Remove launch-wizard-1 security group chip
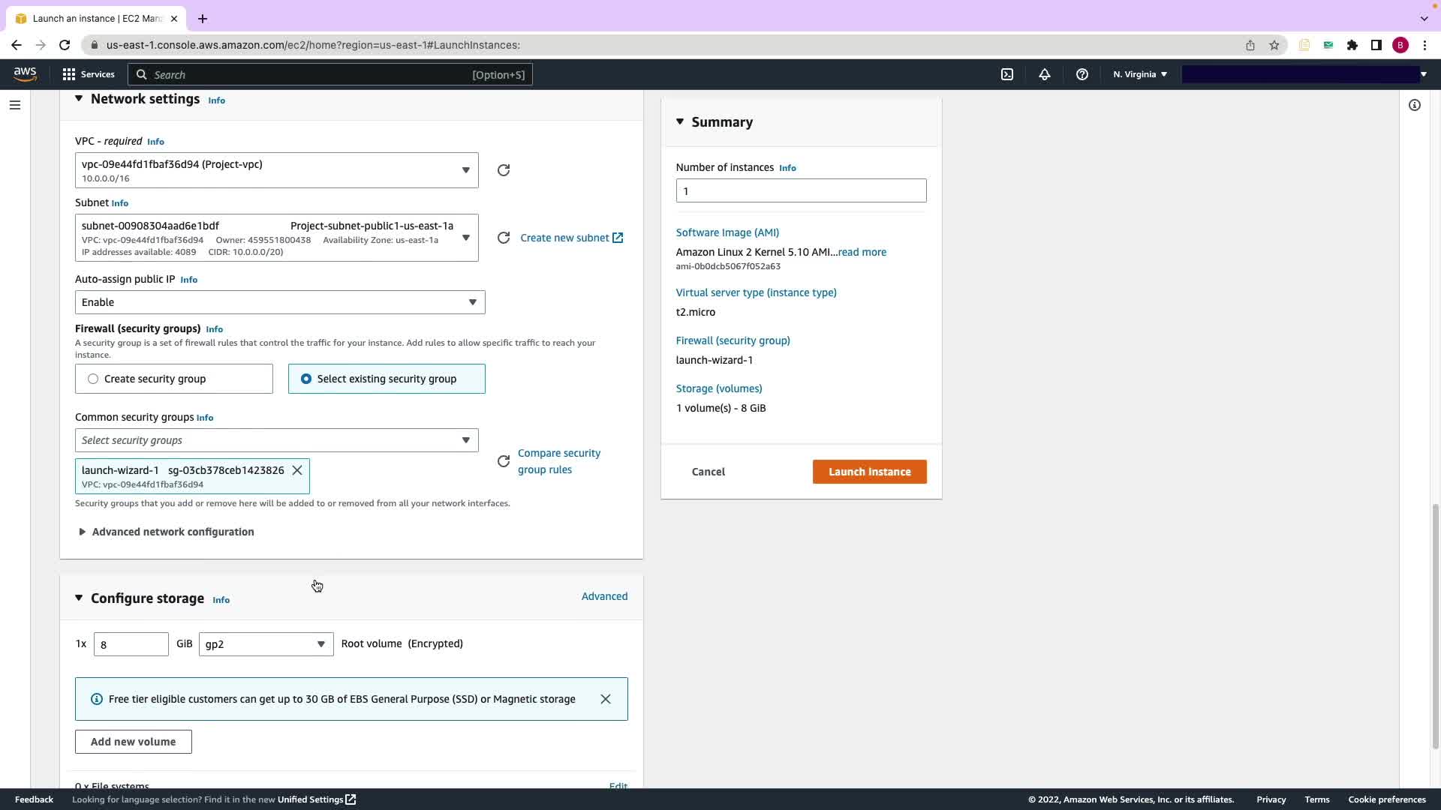The image size is (1441, 810). pos(297,470)
